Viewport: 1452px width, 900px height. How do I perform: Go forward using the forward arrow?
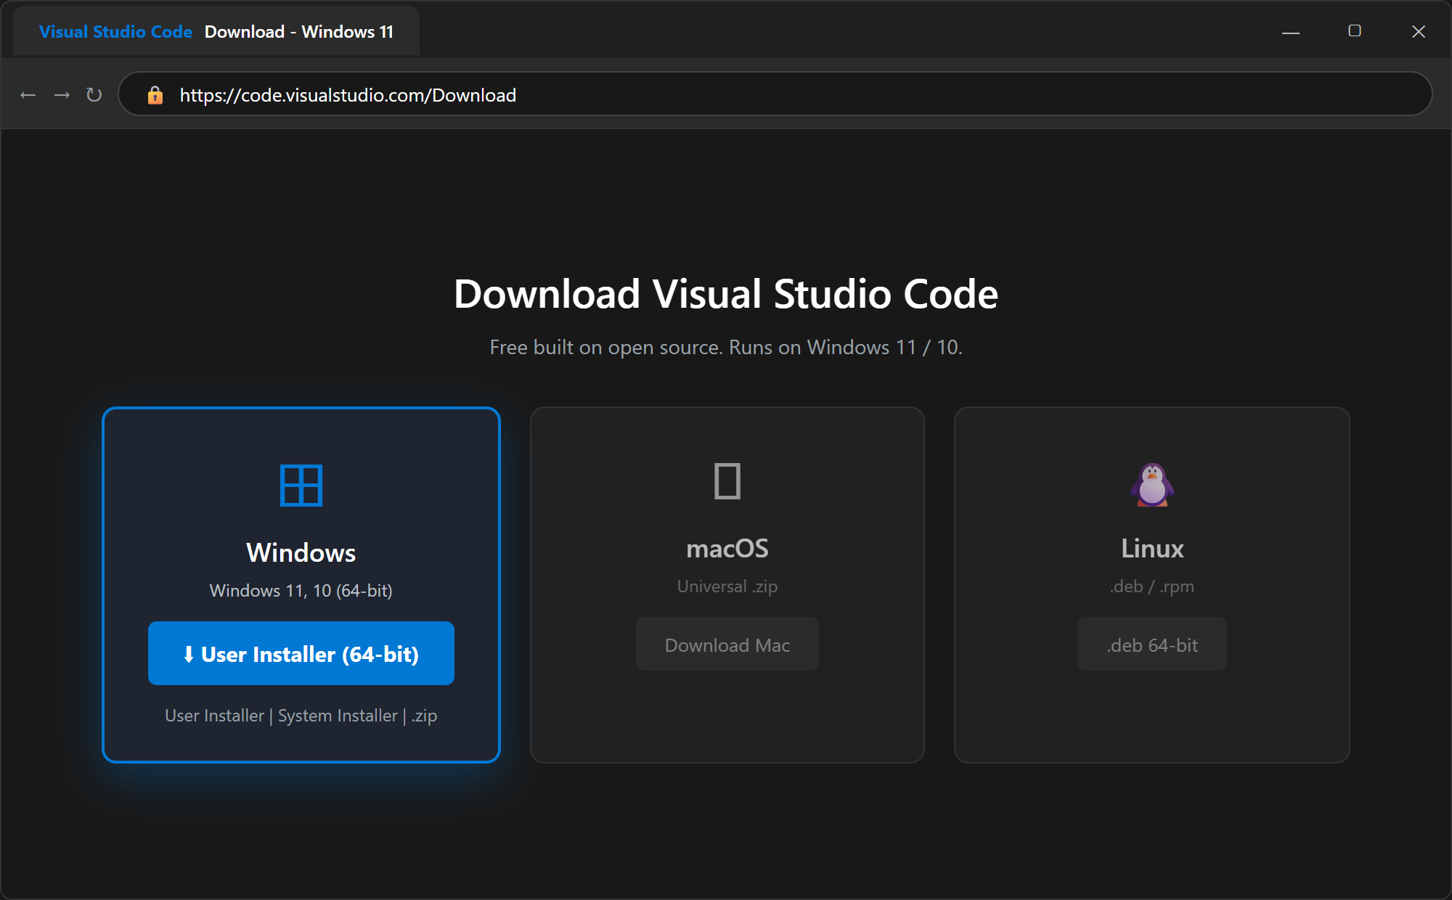(x=62, y=95)
